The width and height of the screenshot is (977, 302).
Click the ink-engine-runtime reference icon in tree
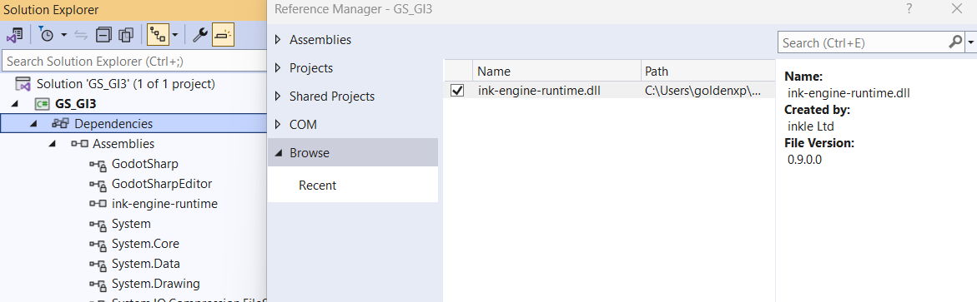pyautogui.click(x=98, y=204)
